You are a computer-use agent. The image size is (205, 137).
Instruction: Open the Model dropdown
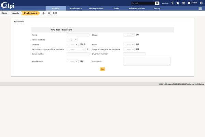click(129, 45)
